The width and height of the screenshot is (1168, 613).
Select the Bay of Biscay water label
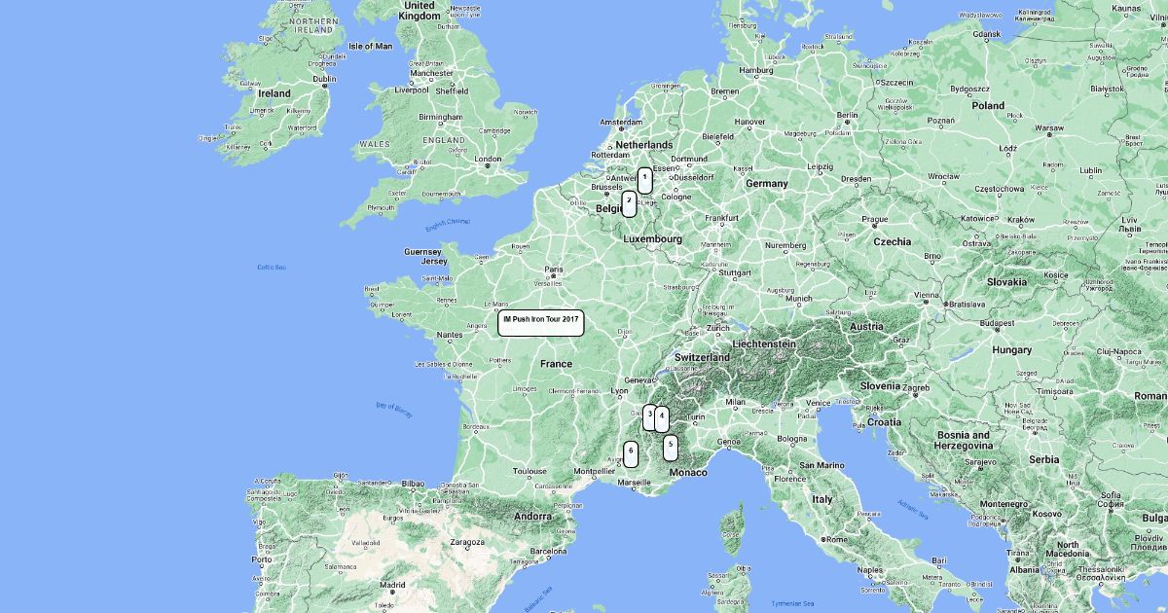(394, 411)
